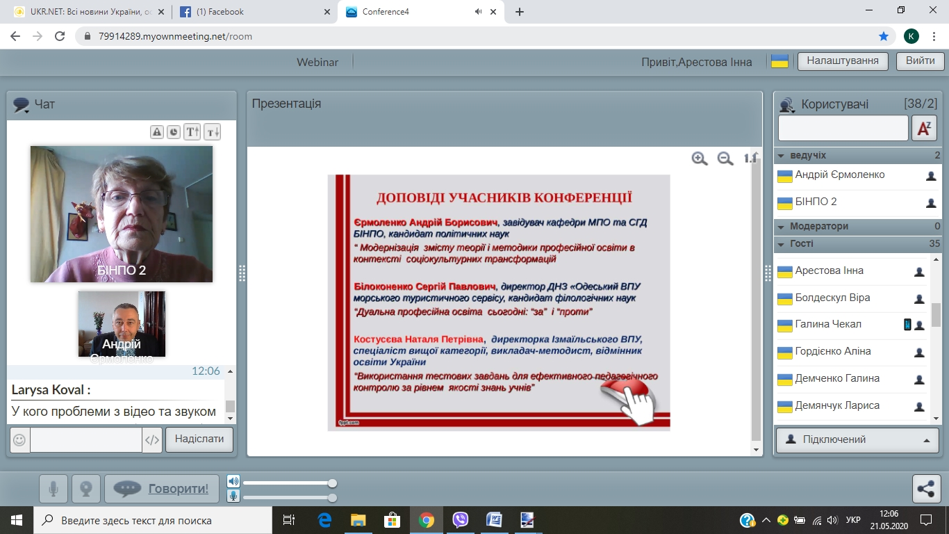Decrease chat text size icon
Viewport: 949px width, 534px height.
coord(212,132)
